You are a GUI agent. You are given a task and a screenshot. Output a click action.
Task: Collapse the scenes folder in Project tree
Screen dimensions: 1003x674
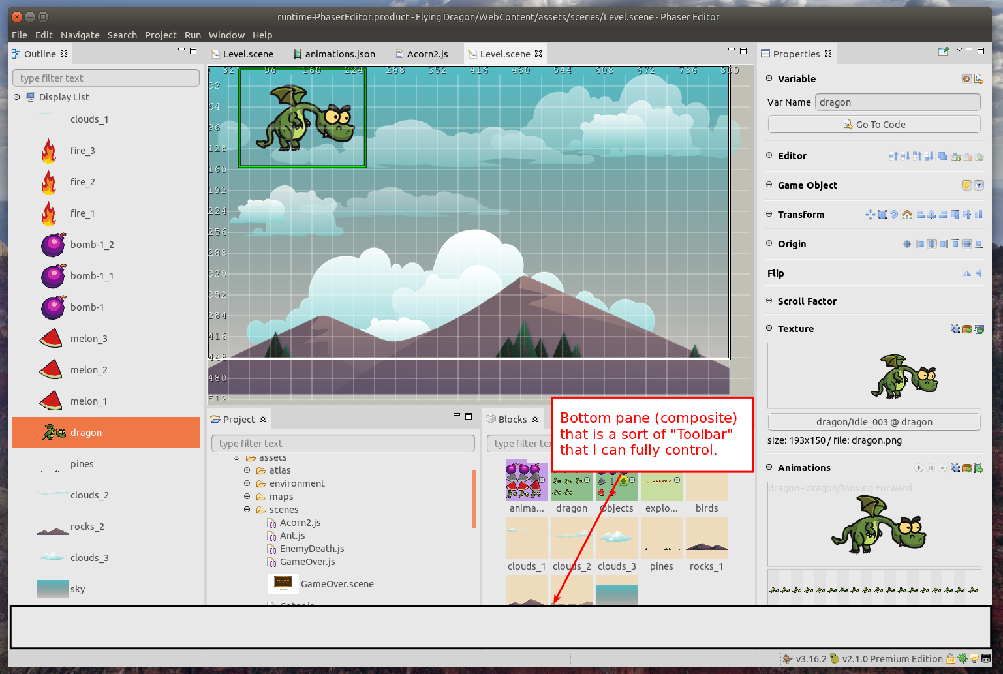tap(247, 510)
